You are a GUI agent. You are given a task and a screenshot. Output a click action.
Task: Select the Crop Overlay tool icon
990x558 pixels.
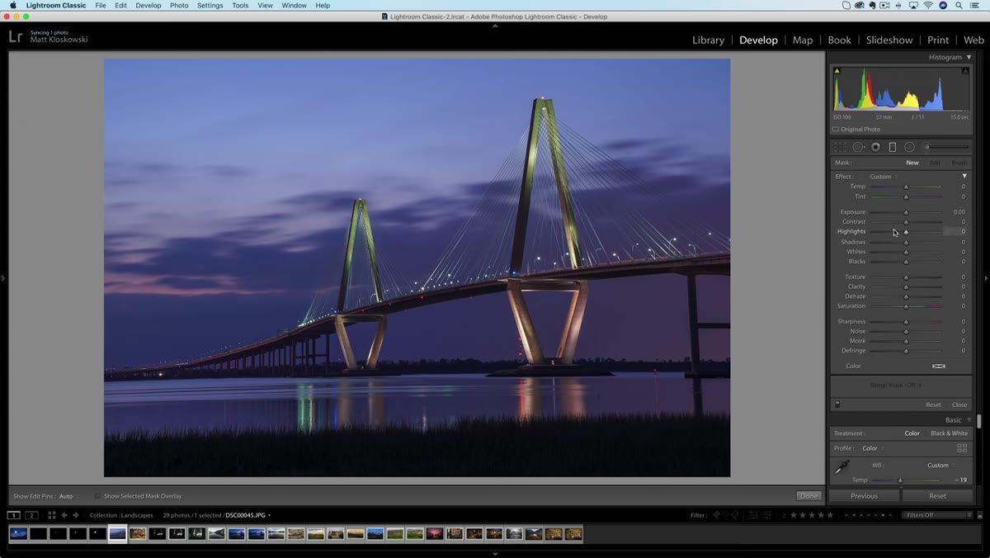[x=840, y=147]
